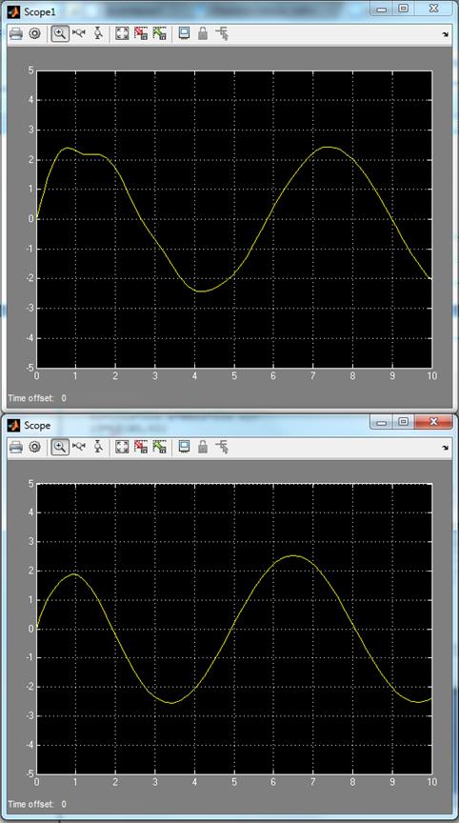The image size is (459, 823).
Task: Open Parameters gear icon in lower Scope window
Action: [x=34, y=447]
